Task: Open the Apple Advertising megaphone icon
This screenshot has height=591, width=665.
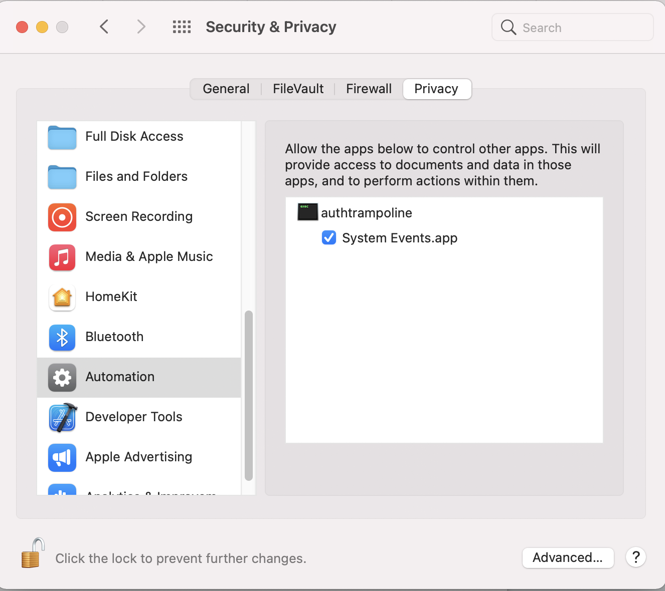Action: tap(62, 457)
